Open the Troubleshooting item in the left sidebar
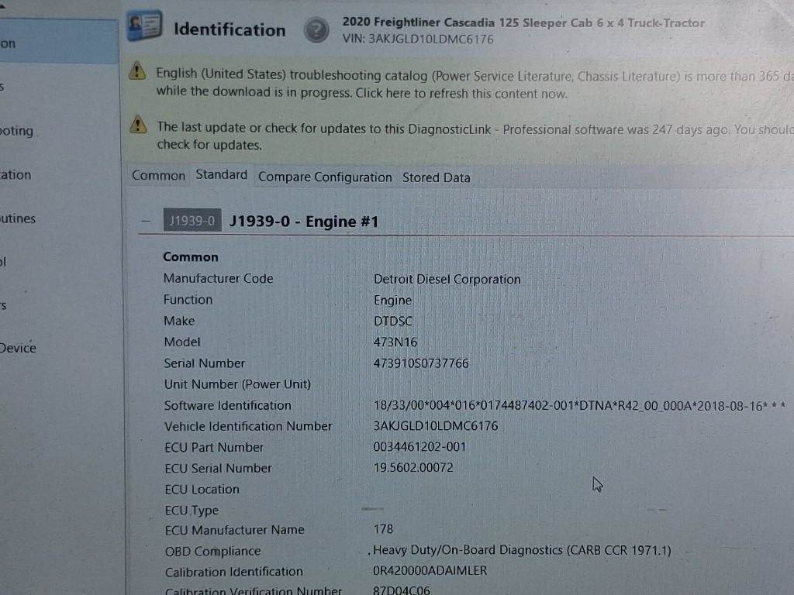The width and height of the screenshot is (794, 595). (x=17, y=131)
